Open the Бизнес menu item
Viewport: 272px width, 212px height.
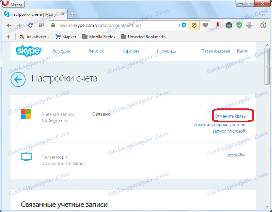[97, 51]
